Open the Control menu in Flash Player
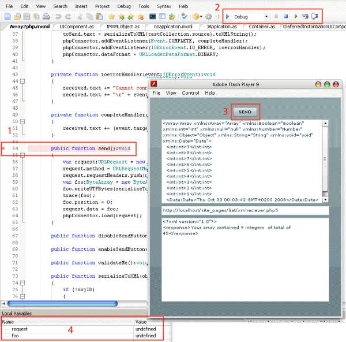This screenshot has width=346, height=342. 191,93
